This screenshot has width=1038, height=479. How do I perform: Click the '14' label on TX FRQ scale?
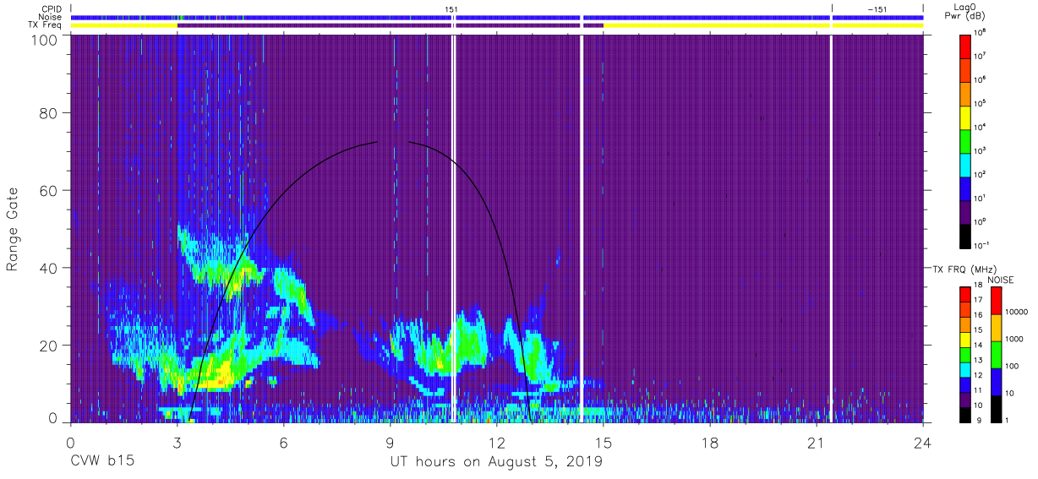[x=979, y=346]
